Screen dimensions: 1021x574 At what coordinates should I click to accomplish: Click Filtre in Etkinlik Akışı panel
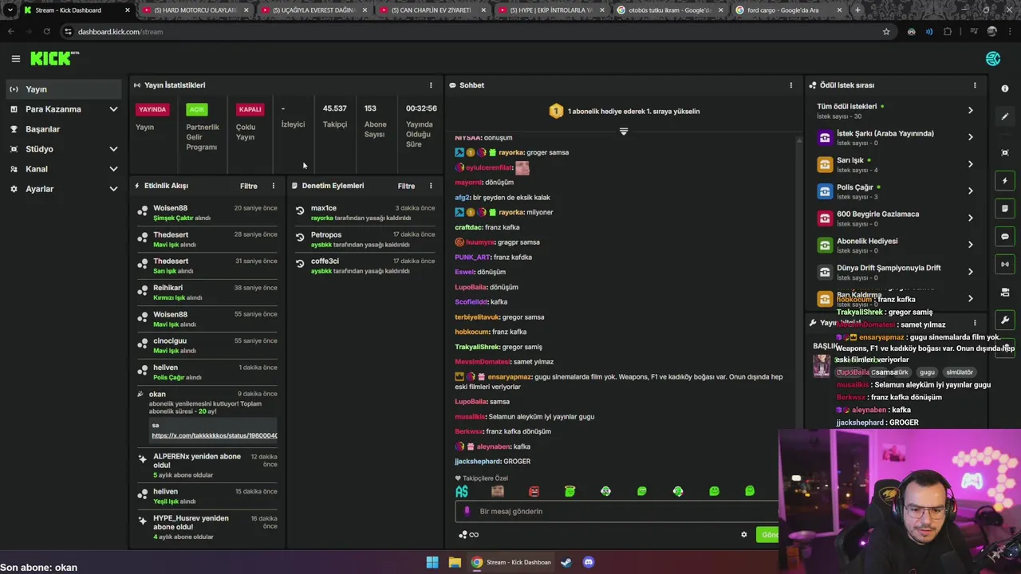point(249,186)
